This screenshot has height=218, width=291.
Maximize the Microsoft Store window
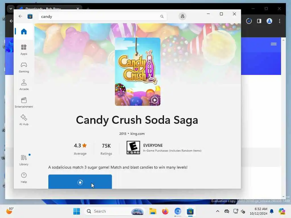(x=221, y=14)
